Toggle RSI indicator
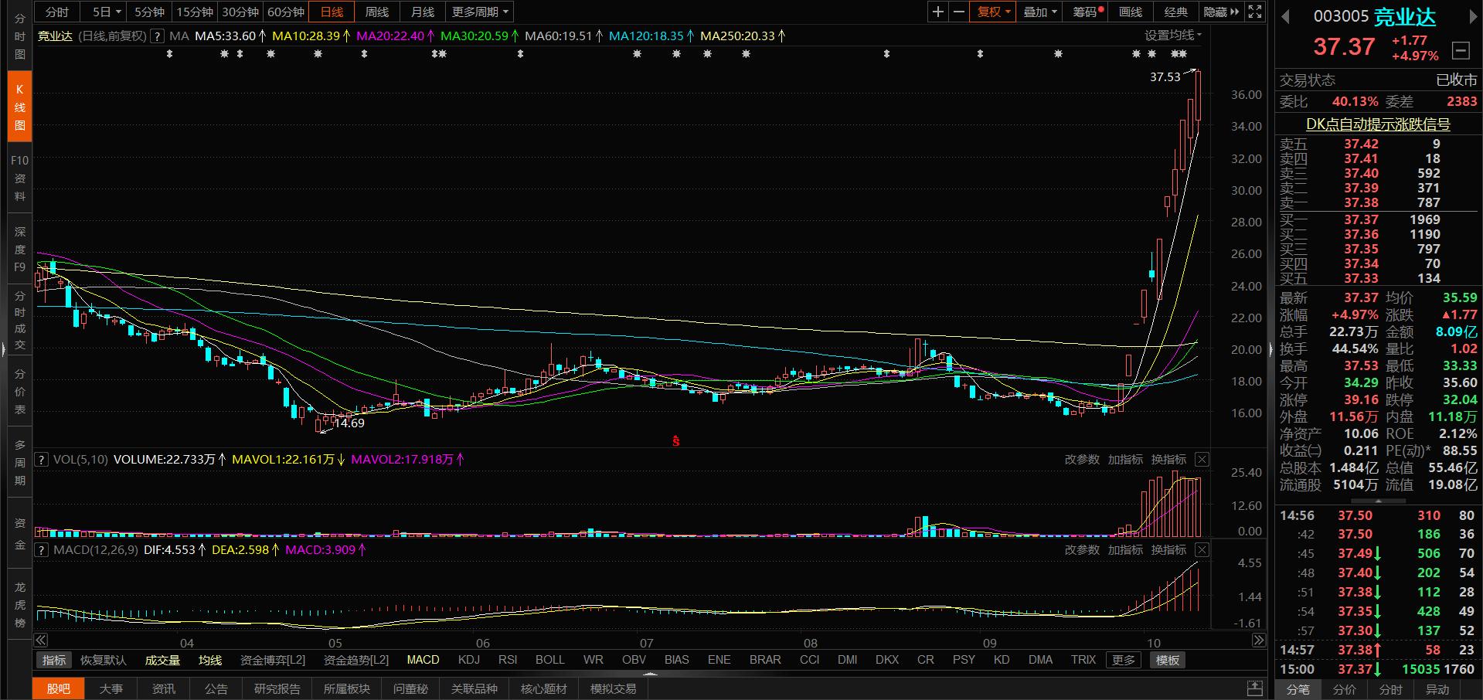1483x700 pixels. [x=508, y=660]
